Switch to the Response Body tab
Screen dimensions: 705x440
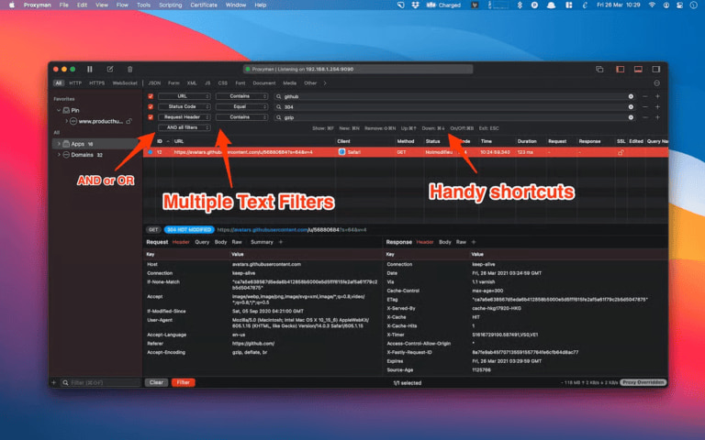[444, 242]
